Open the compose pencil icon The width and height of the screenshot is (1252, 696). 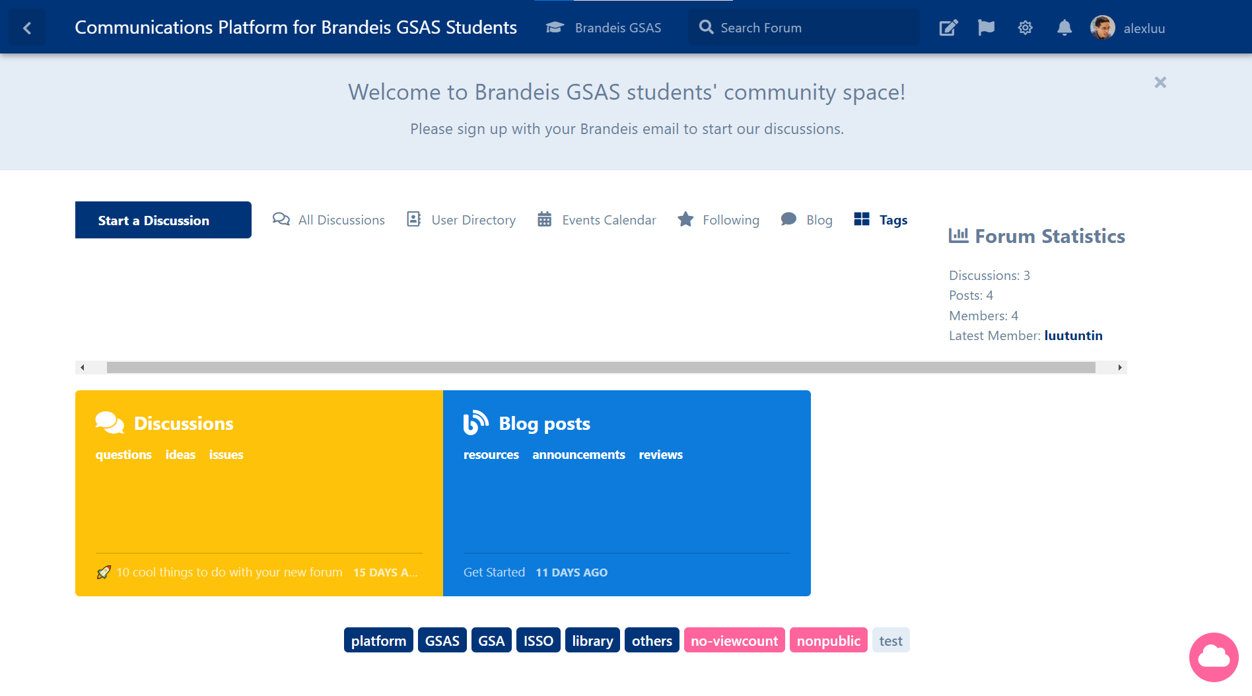point(948,28)
